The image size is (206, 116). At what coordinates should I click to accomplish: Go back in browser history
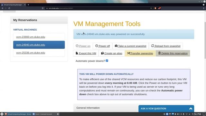(x=2, y=8)
